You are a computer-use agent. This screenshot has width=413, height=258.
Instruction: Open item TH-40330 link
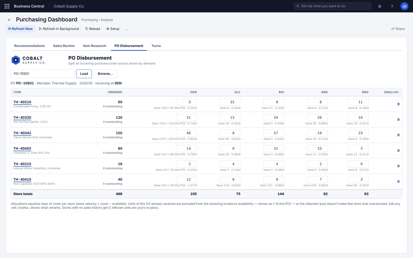(x=22, y=118)
